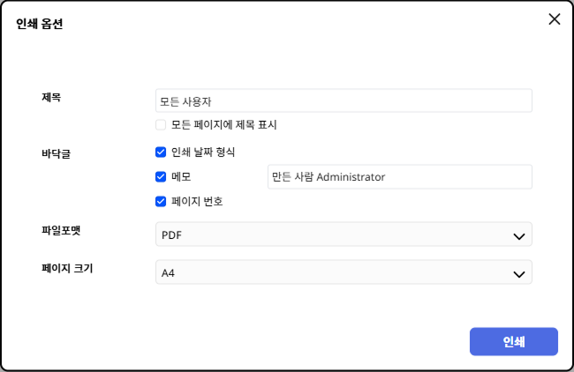
Task: Click the 제목 text field
Action: pos(344,100)
